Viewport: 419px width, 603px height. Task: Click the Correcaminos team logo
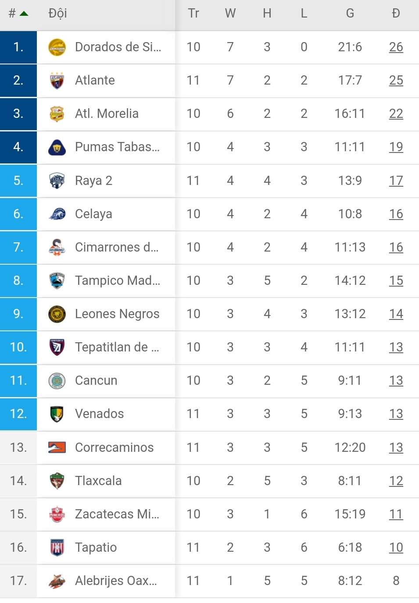(x=57, y=447)
